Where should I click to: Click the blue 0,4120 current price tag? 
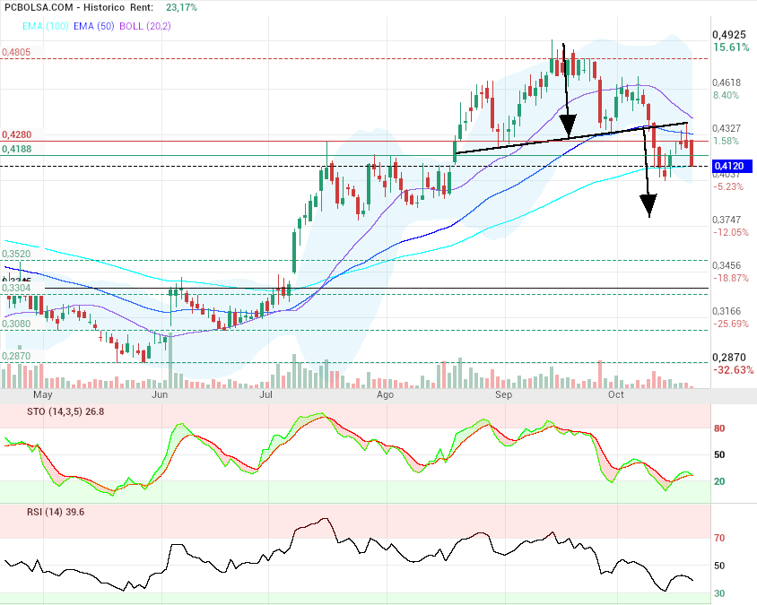tap(733, 167)
